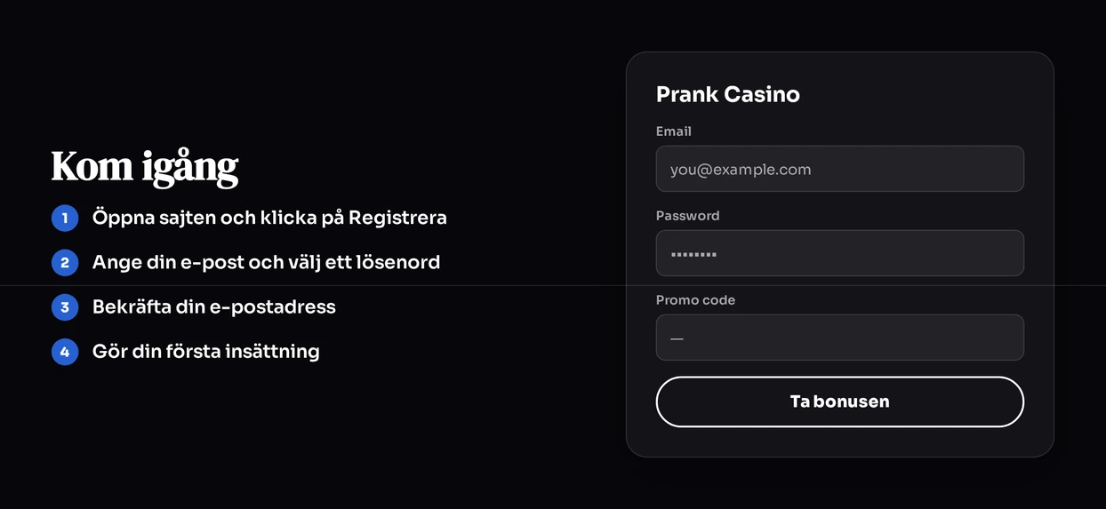The height and width of the screenshot is (509, 1106).
Task: Focus the Password input field
Action: (839, 253)
